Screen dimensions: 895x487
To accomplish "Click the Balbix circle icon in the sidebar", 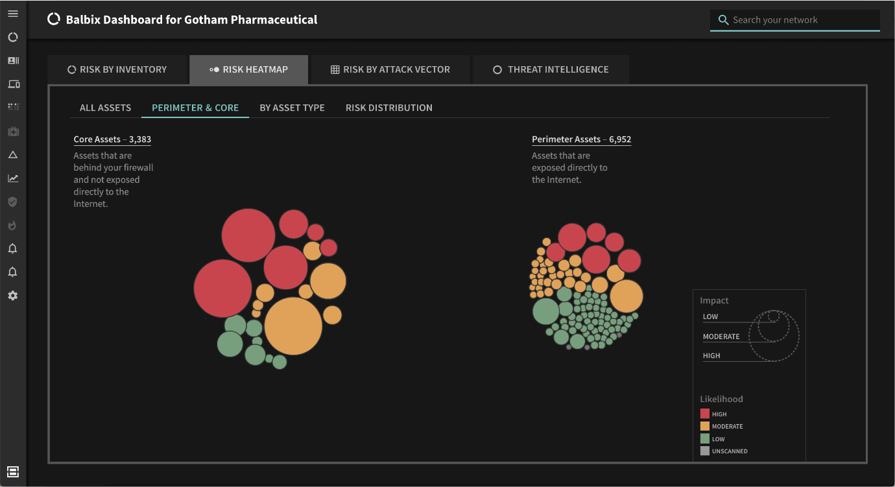I will (x=13, y=37).
